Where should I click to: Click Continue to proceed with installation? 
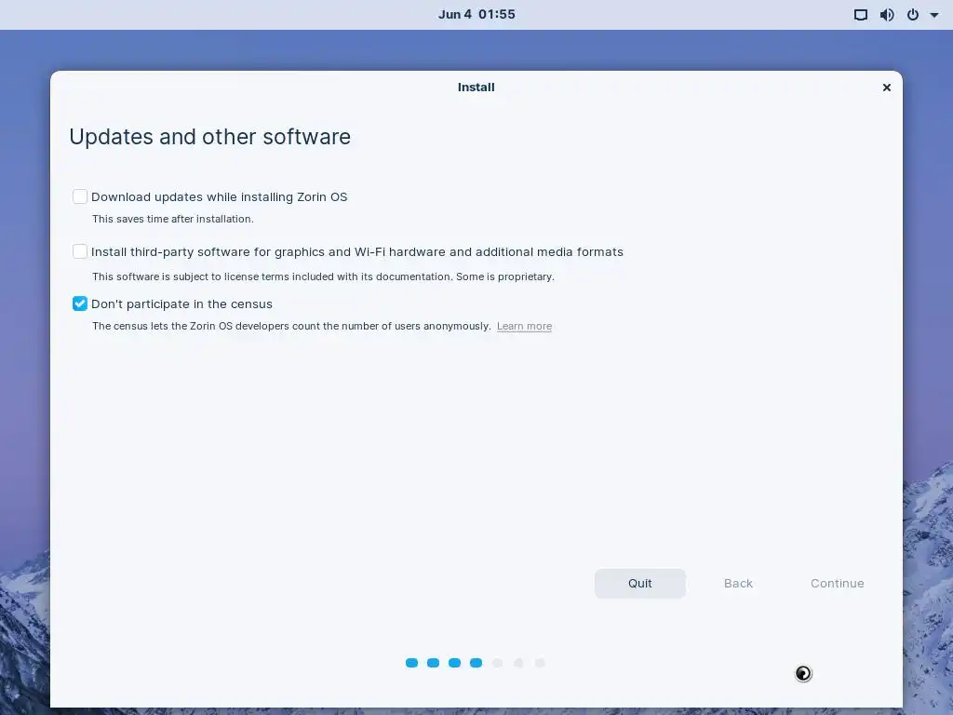click(x=837, y=583)
